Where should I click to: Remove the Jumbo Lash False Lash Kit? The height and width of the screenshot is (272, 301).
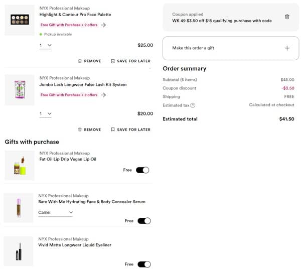coord(90,129)
